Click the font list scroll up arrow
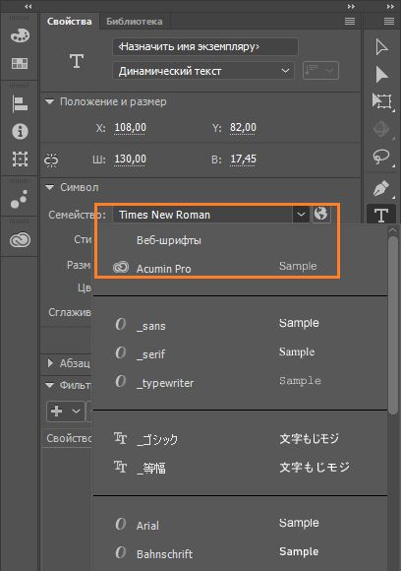 click(392, 230)
